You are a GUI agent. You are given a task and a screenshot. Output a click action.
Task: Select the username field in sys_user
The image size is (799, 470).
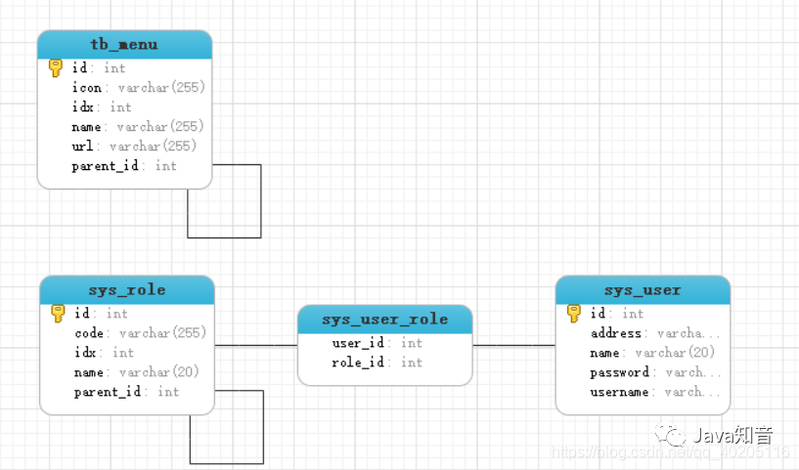click(655, 392)
